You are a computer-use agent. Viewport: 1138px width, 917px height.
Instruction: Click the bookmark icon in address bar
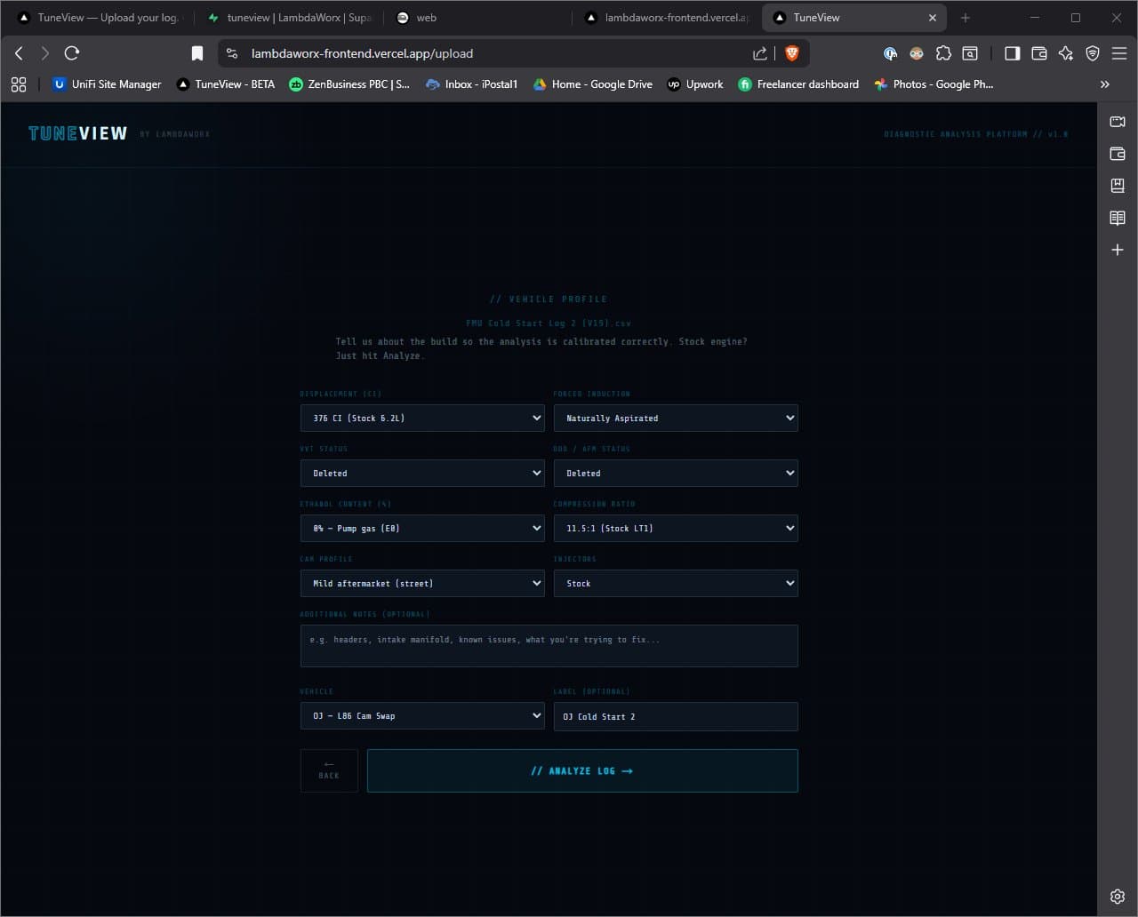coord(197,53)
